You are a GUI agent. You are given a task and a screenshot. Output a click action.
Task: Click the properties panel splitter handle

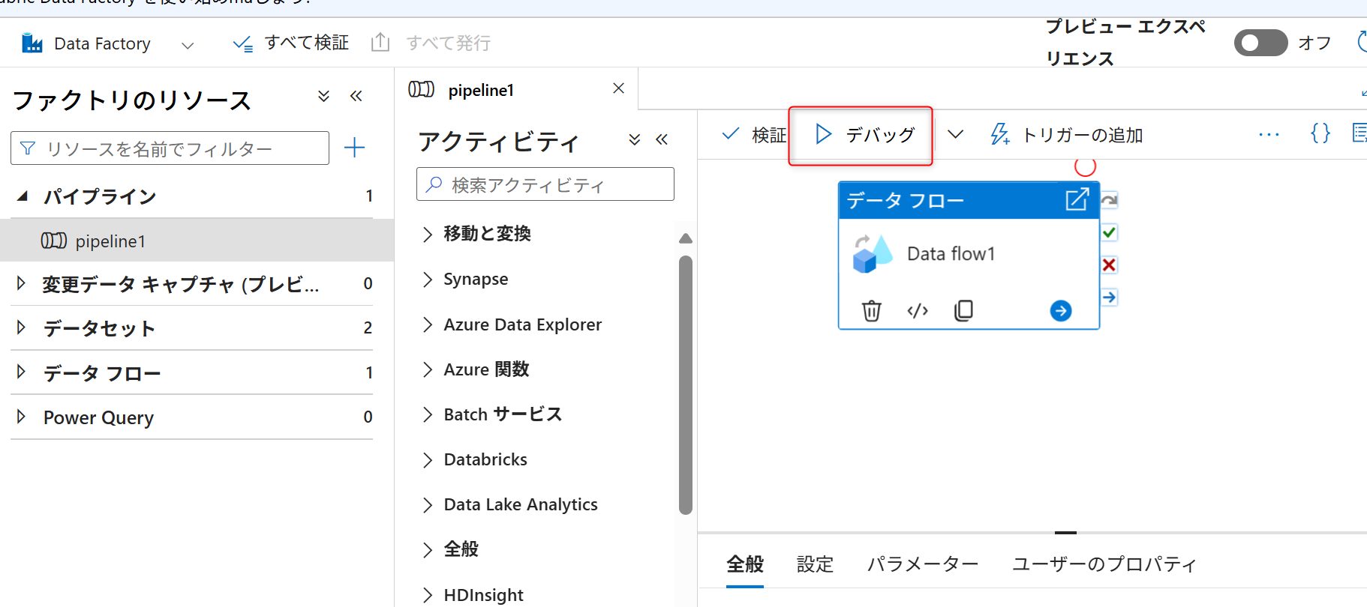pos(1065,533)
